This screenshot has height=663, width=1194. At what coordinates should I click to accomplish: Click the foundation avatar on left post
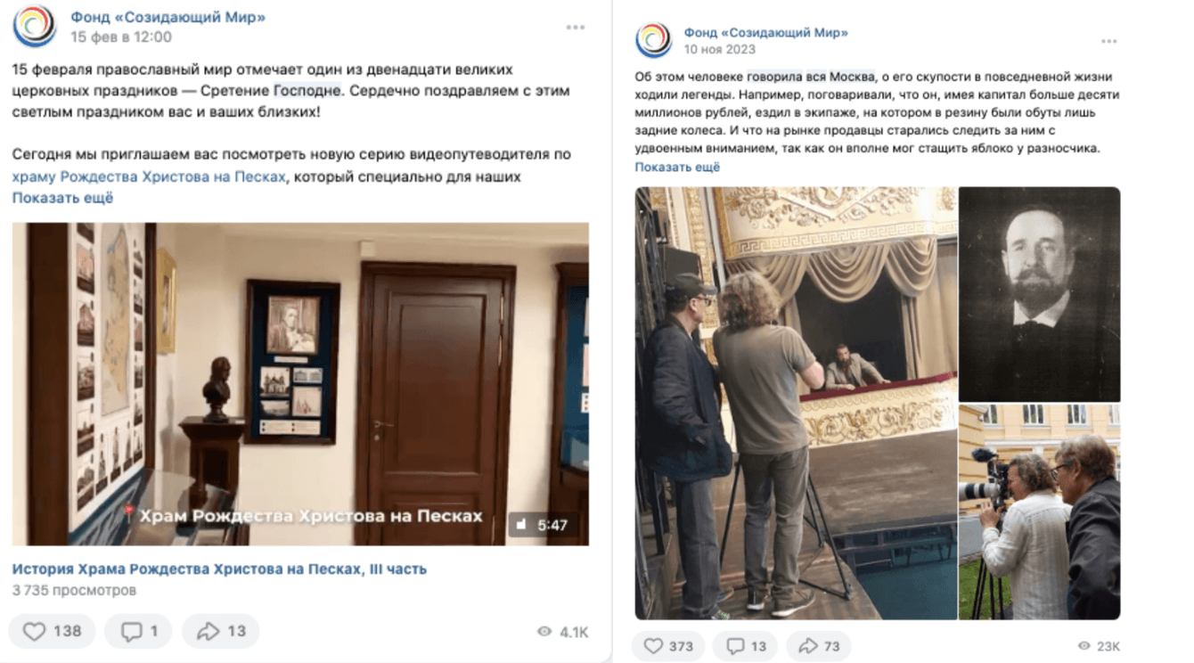(x=35, y=26)
